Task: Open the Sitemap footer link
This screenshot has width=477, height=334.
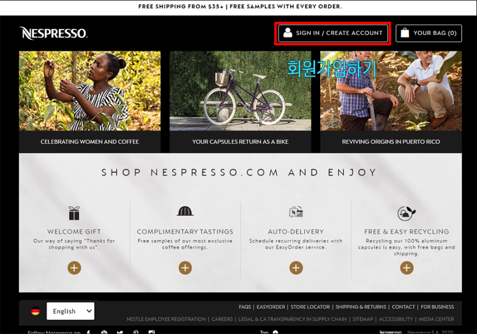Action: (x=362, y=319)
